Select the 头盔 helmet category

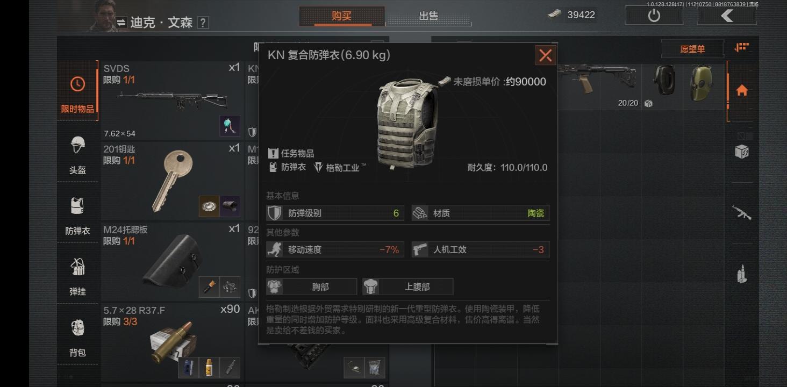click(77, 155)
